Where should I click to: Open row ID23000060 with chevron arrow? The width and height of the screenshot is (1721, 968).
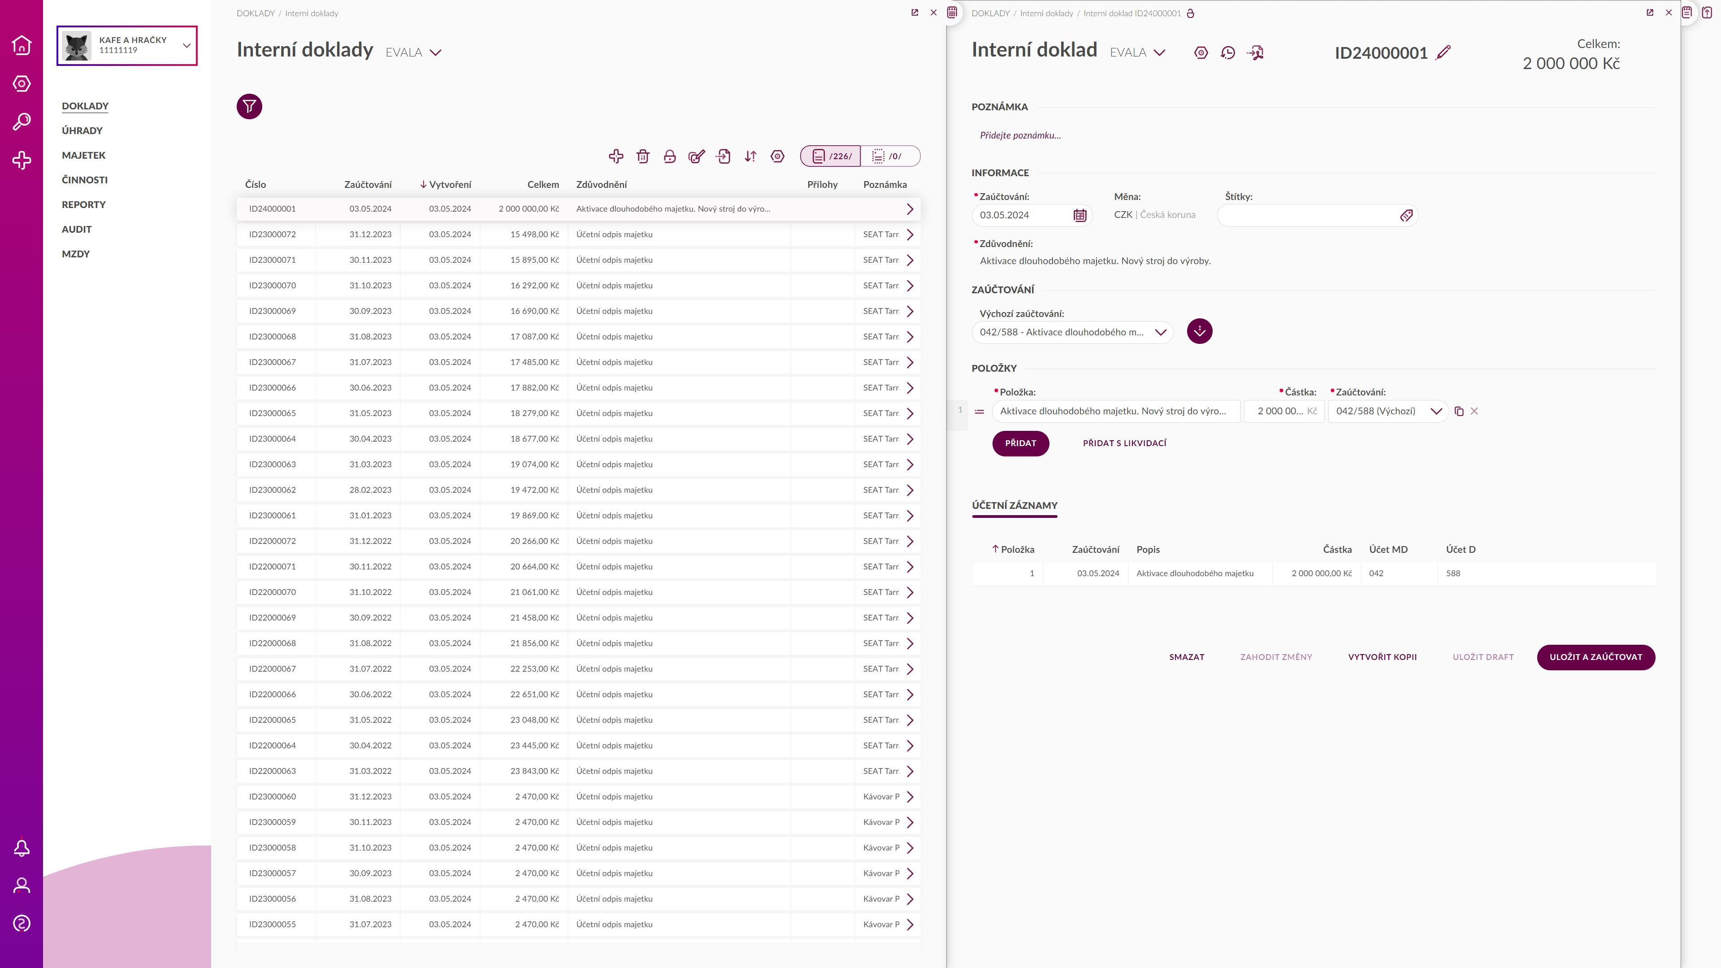(909, 797)
